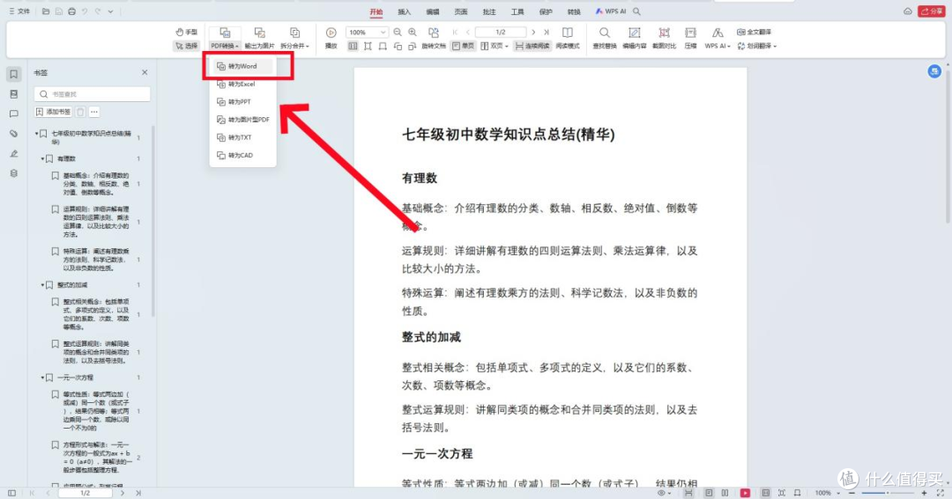Open the thumbnails panel from the sidebar
The image size is (952, 499).
coord(13,94)
